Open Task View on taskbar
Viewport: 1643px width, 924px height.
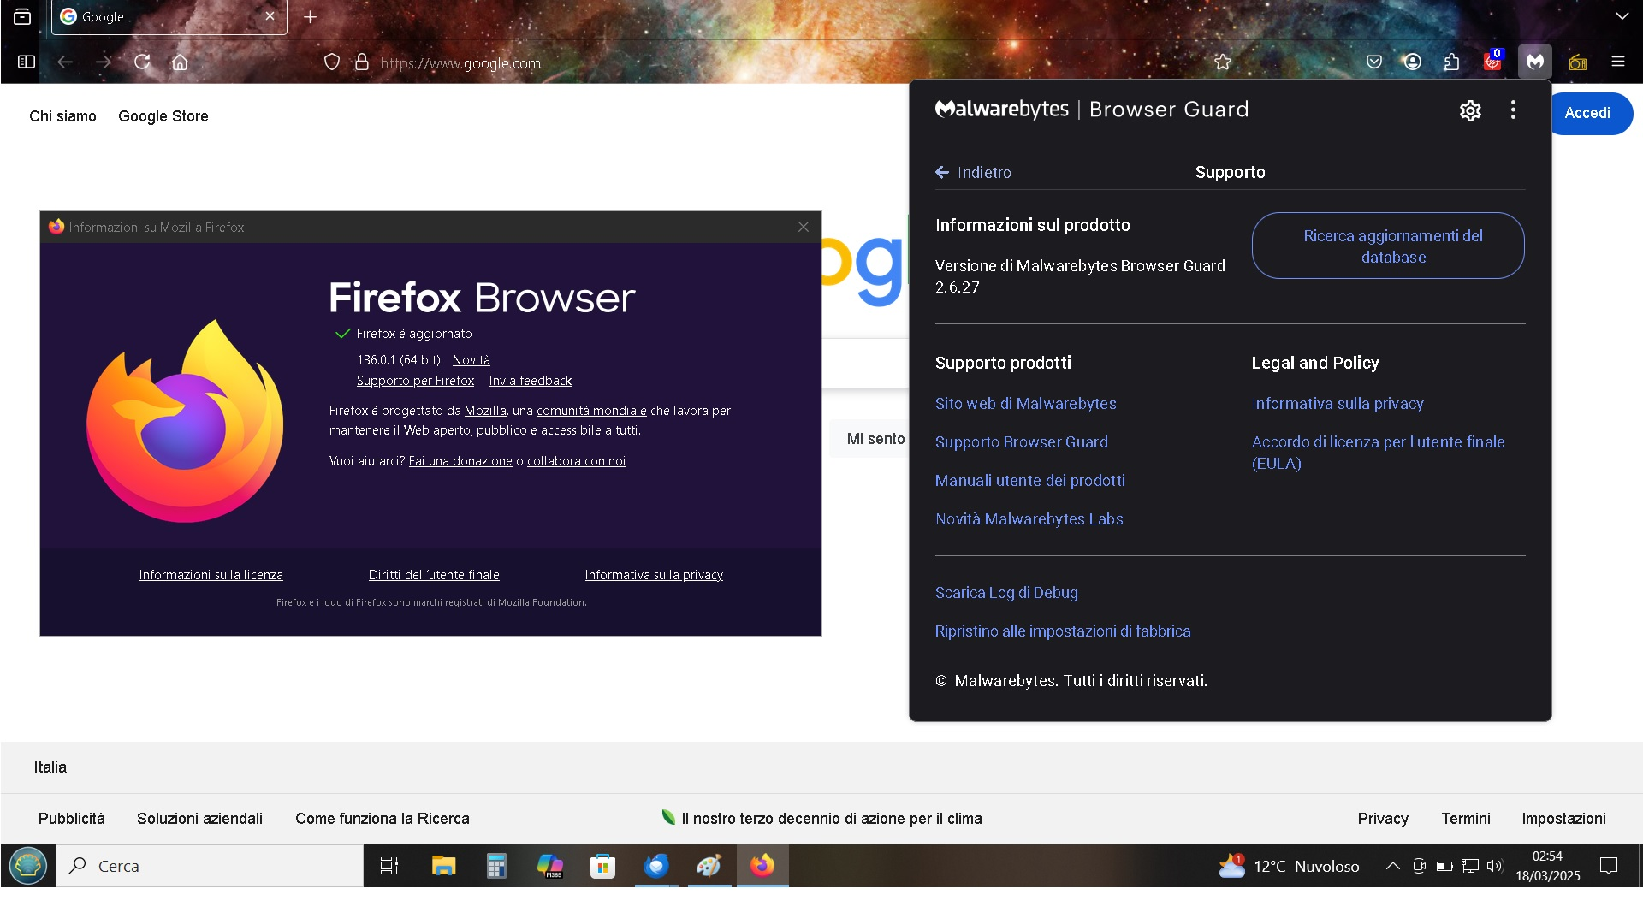[x=389, y=865]
